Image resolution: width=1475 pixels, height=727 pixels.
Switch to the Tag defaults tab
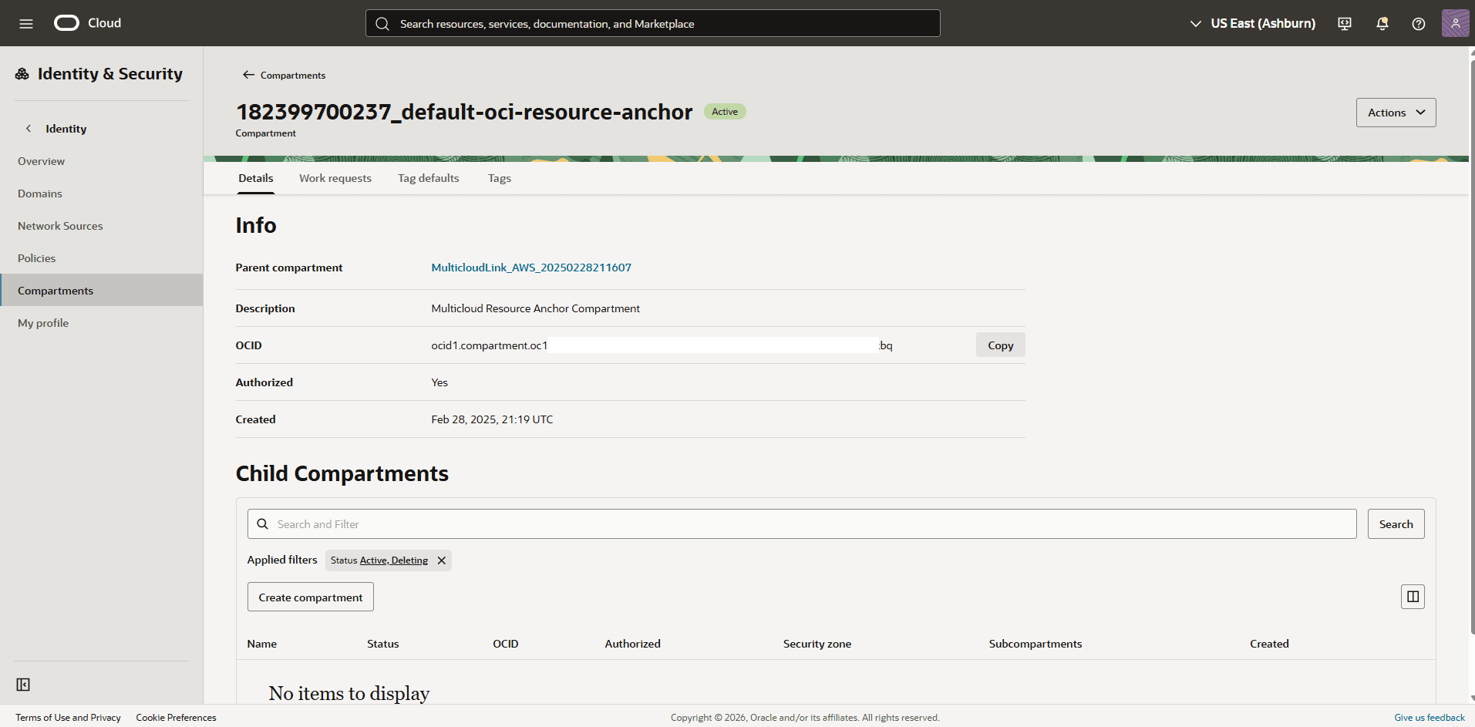click(429, 178)
